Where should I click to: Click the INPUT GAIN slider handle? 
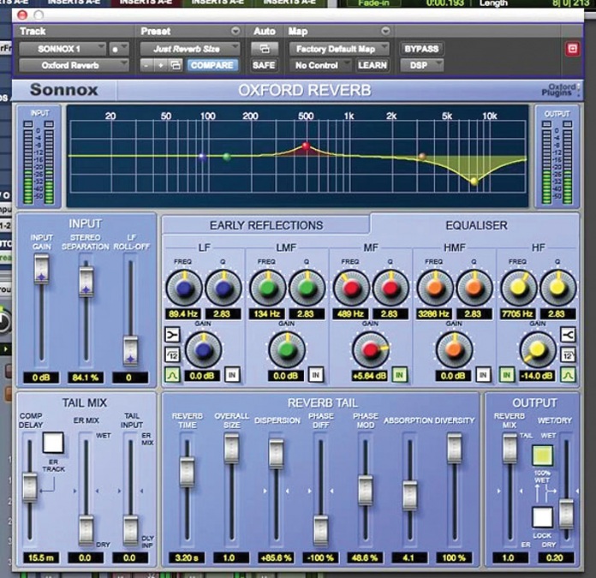[41, 269]
